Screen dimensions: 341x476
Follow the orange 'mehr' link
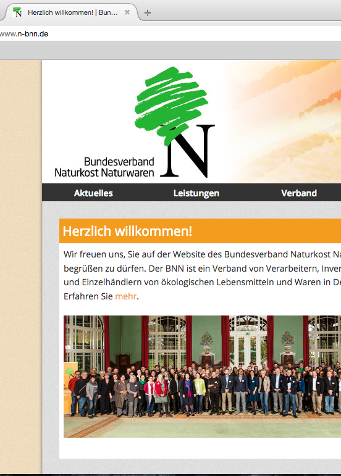[125, 296]
